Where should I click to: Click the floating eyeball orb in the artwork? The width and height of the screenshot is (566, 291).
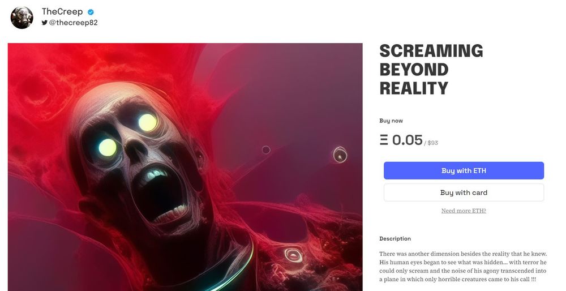click(340, 155)
